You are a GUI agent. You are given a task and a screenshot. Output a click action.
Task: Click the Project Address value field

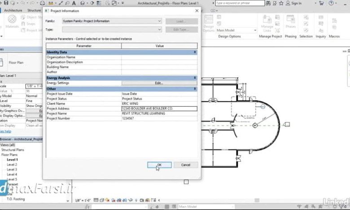click(x=159, y=109)
